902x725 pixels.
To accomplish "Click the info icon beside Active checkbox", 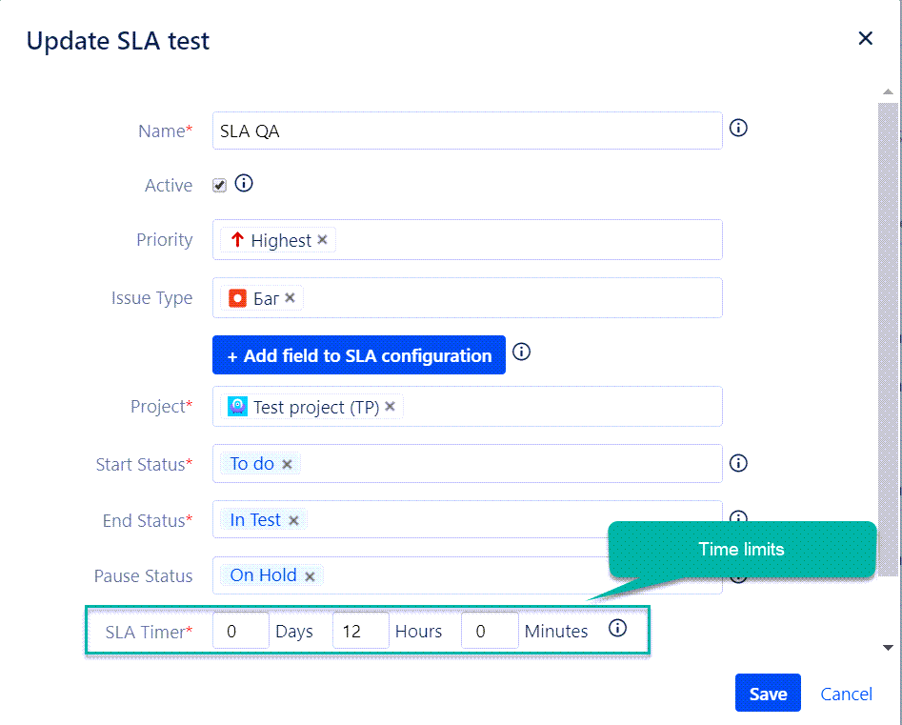I will [x=244, y=183].
